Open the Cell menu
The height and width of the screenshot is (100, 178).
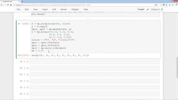pyautogui.click(x=54, y=9)
